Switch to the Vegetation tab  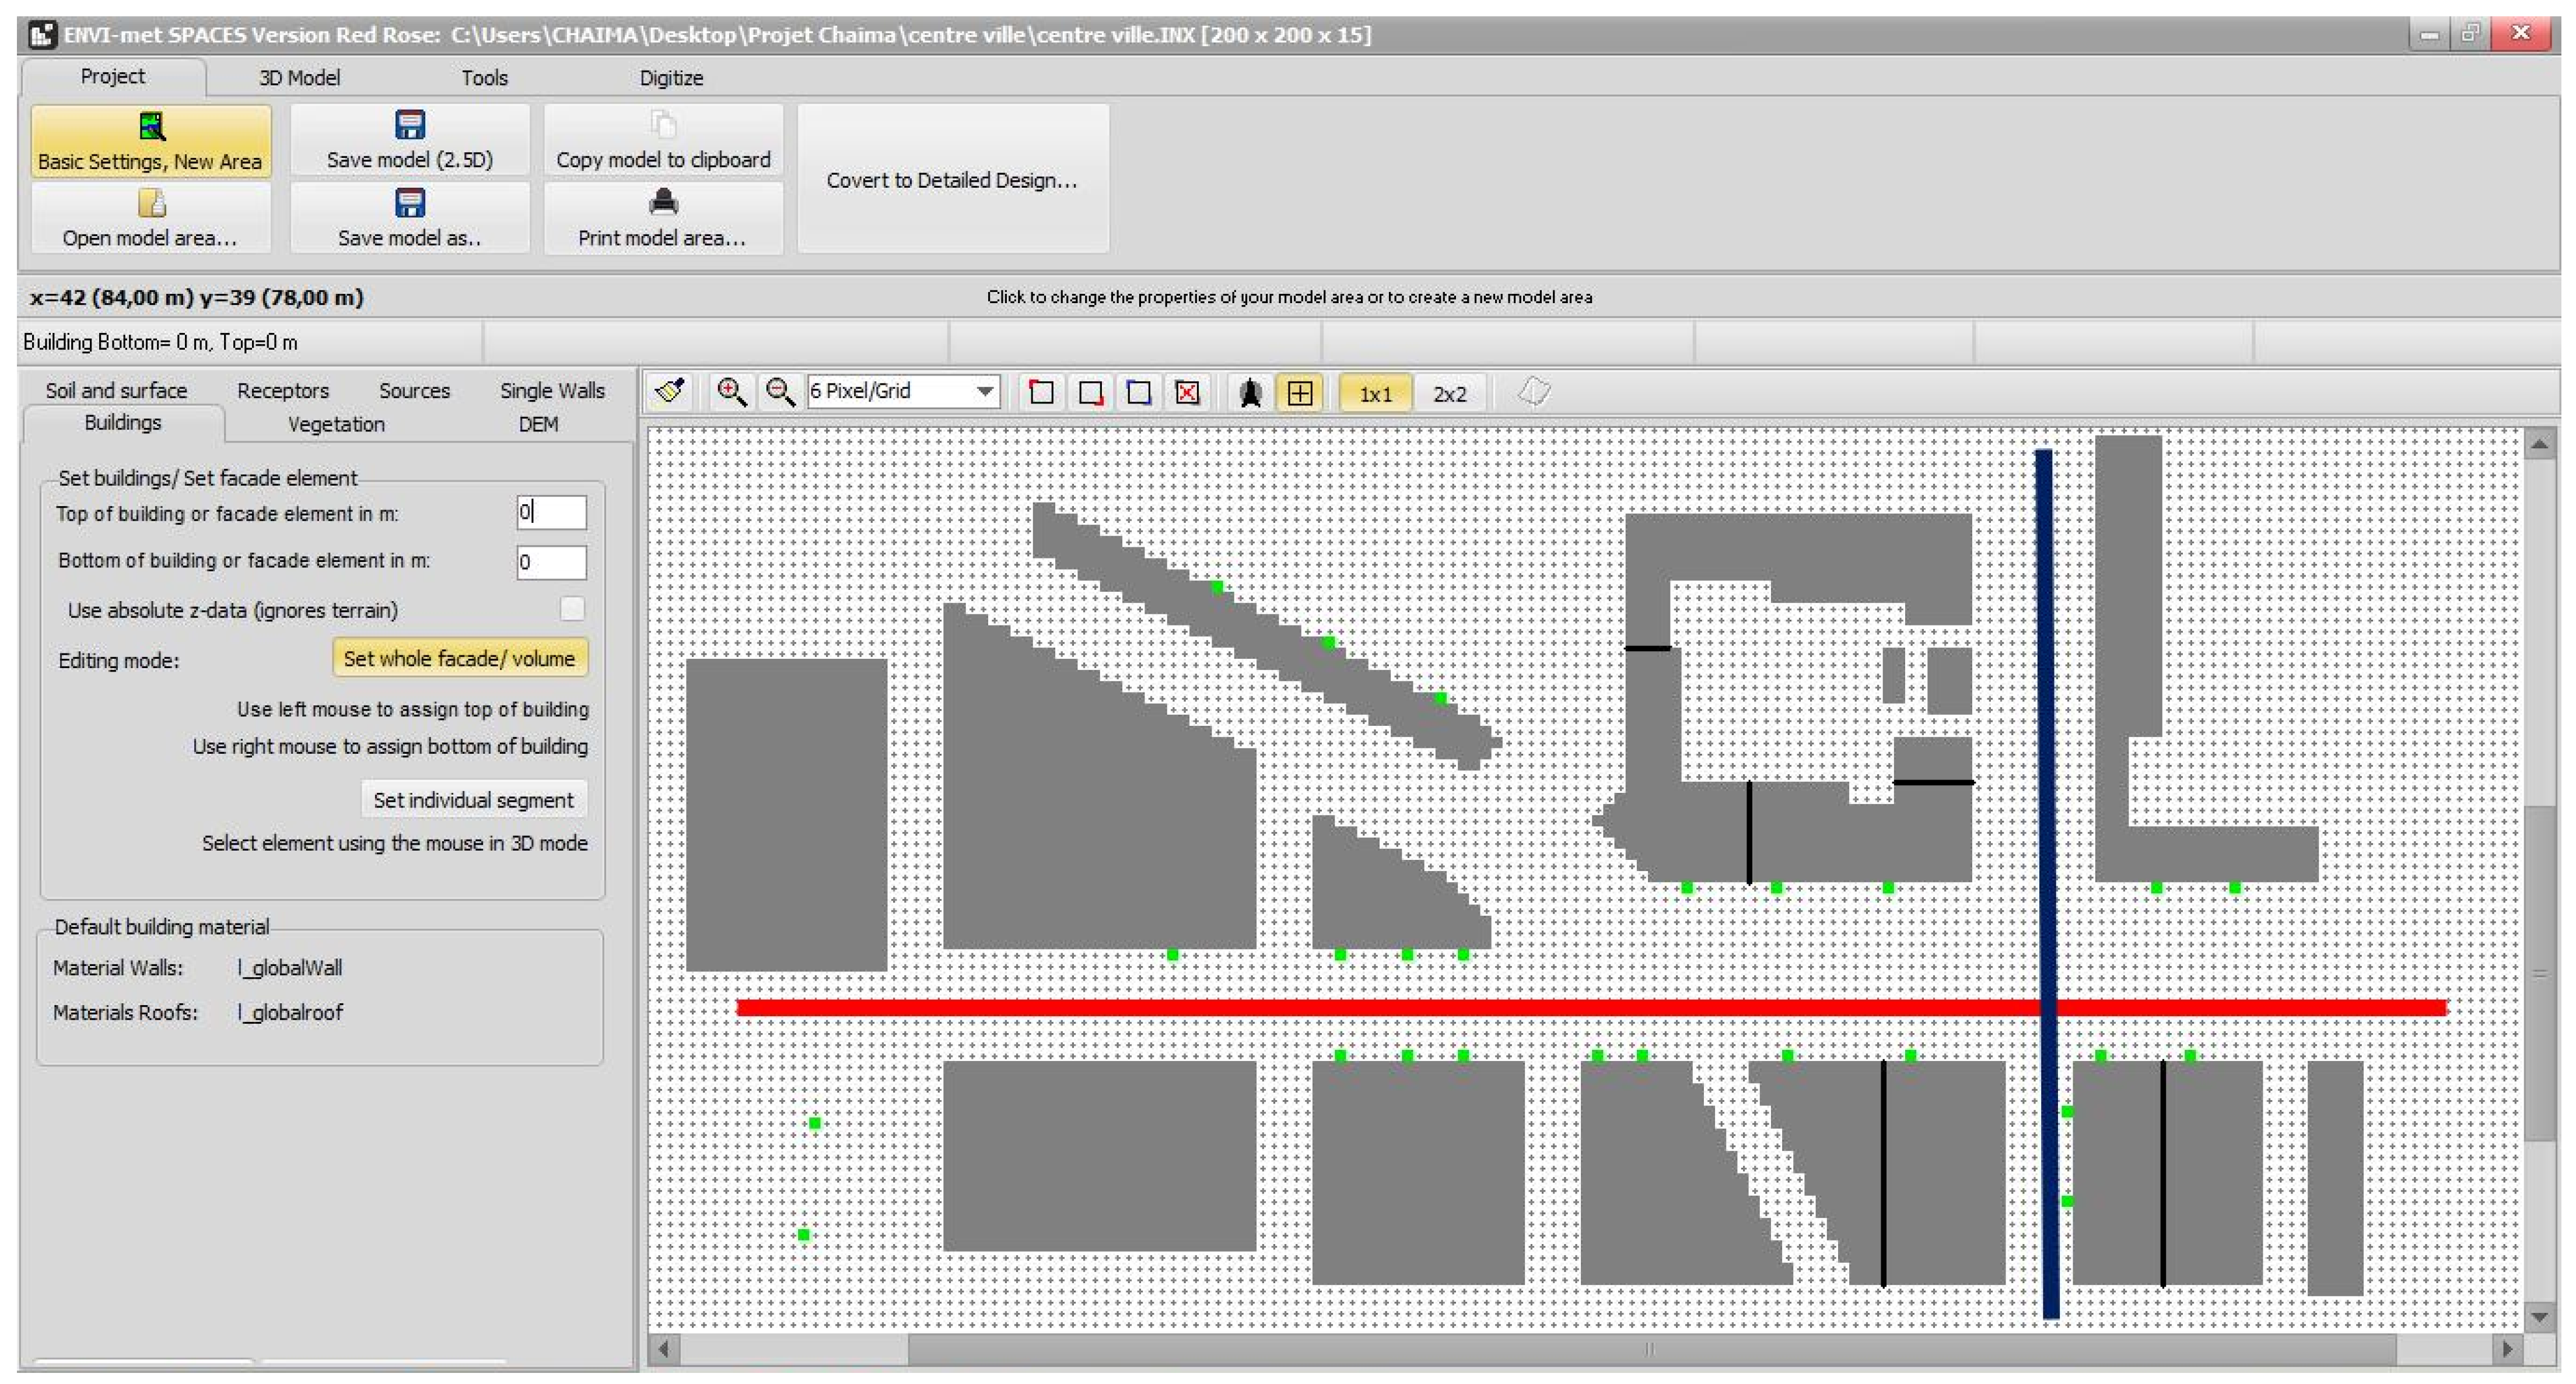(336, 424)
